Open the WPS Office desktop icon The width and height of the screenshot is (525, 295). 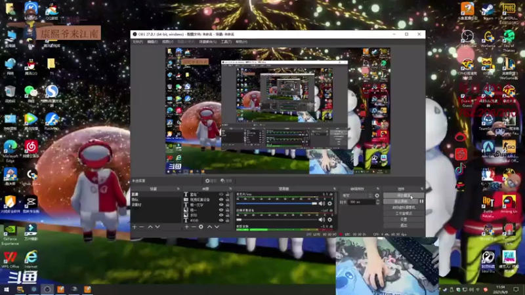coord(10,260)
